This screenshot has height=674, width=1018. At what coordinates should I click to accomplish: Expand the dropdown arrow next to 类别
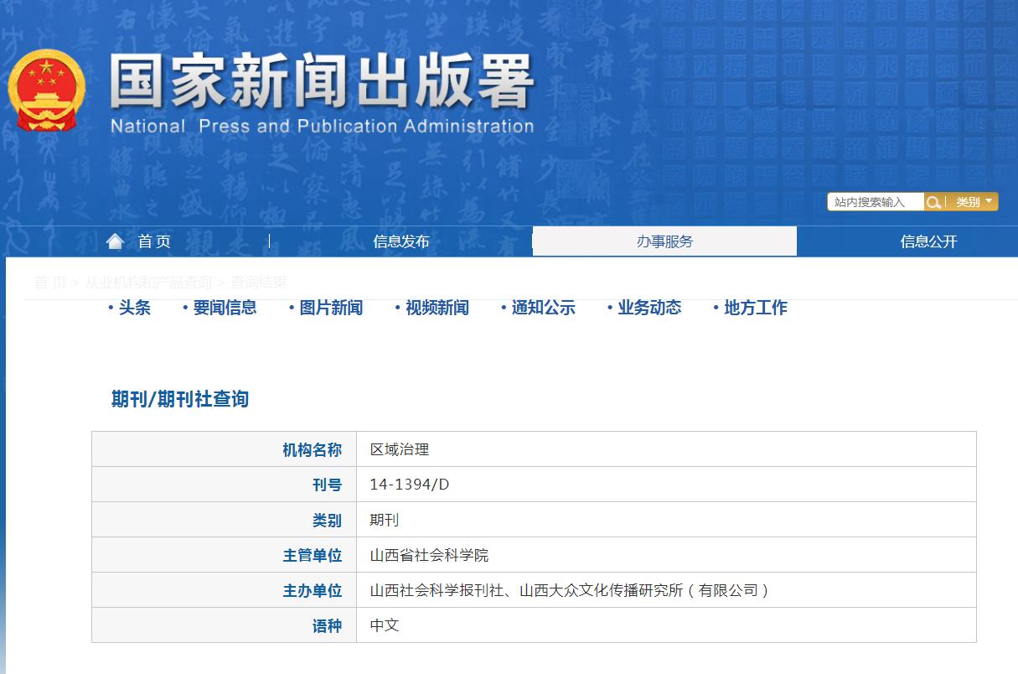click(x=990, y=201)
